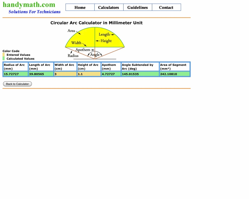This screenshot has height=199, width=249.
Task: Open the Contact page
Action: pos(166,8)
